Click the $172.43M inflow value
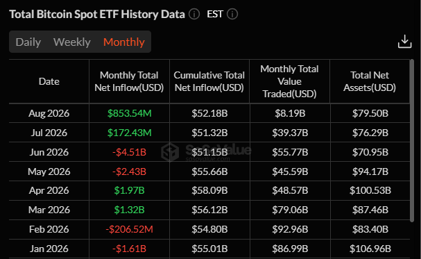 coord(130,133)
